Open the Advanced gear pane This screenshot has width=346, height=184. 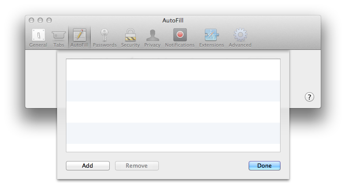(x=240, y=38)
